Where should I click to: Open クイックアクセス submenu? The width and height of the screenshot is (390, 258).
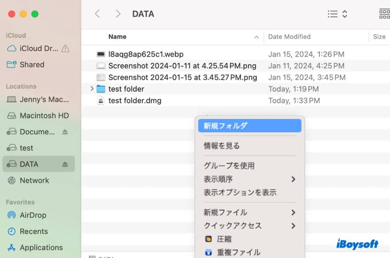[x=250, y=226]
